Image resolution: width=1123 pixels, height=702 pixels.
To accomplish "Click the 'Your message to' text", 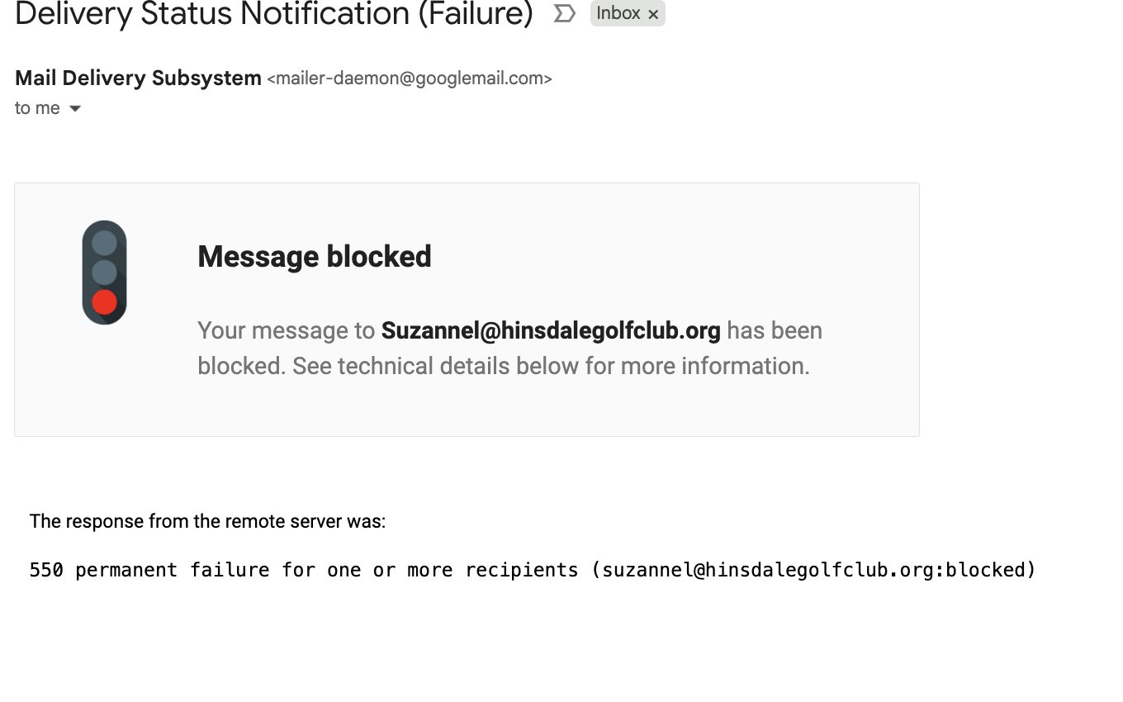I will [286, 331].
